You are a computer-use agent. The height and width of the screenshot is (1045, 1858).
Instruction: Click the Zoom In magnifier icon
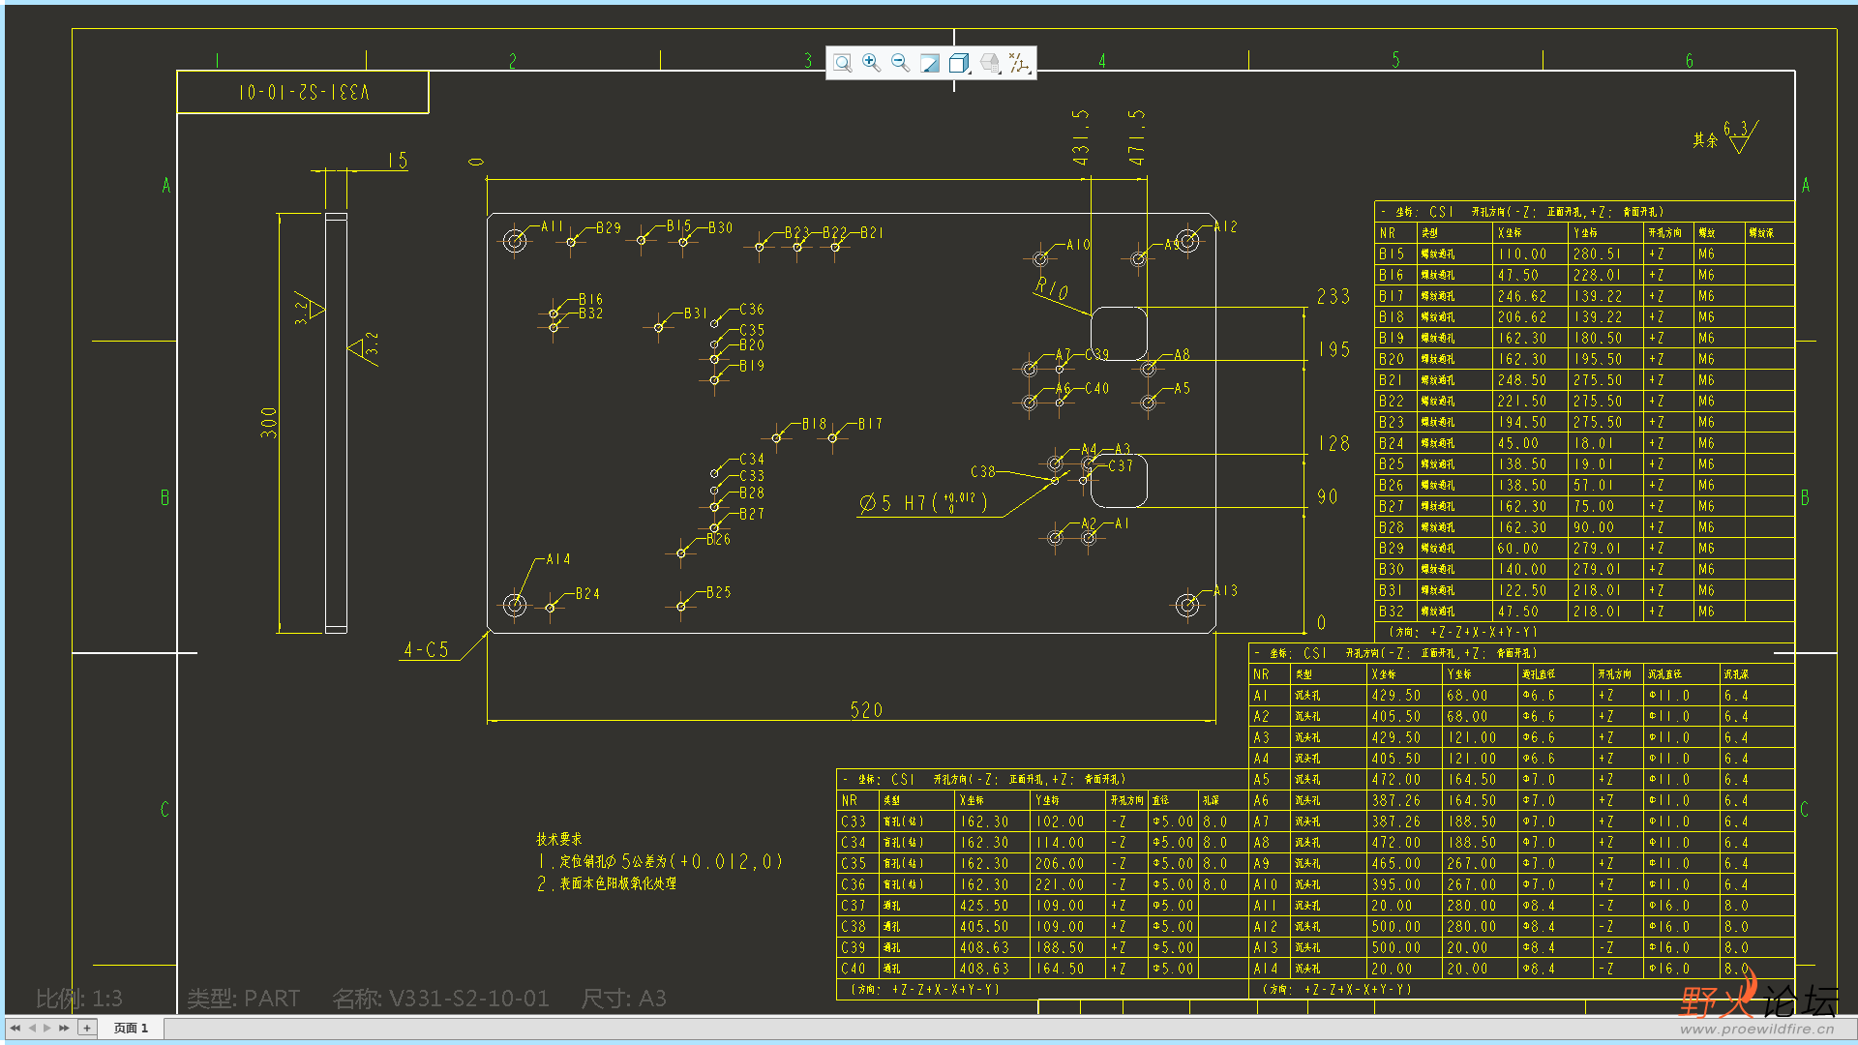[x=871, y=63]
